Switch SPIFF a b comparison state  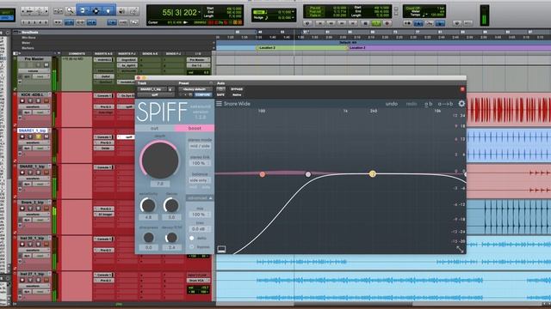click(x=429, y=104)
